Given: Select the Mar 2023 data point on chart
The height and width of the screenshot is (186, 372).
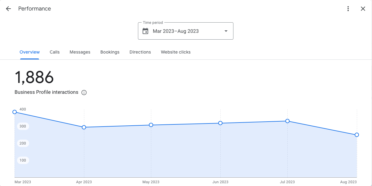Looking at the screenshot, I should (15, 112).
